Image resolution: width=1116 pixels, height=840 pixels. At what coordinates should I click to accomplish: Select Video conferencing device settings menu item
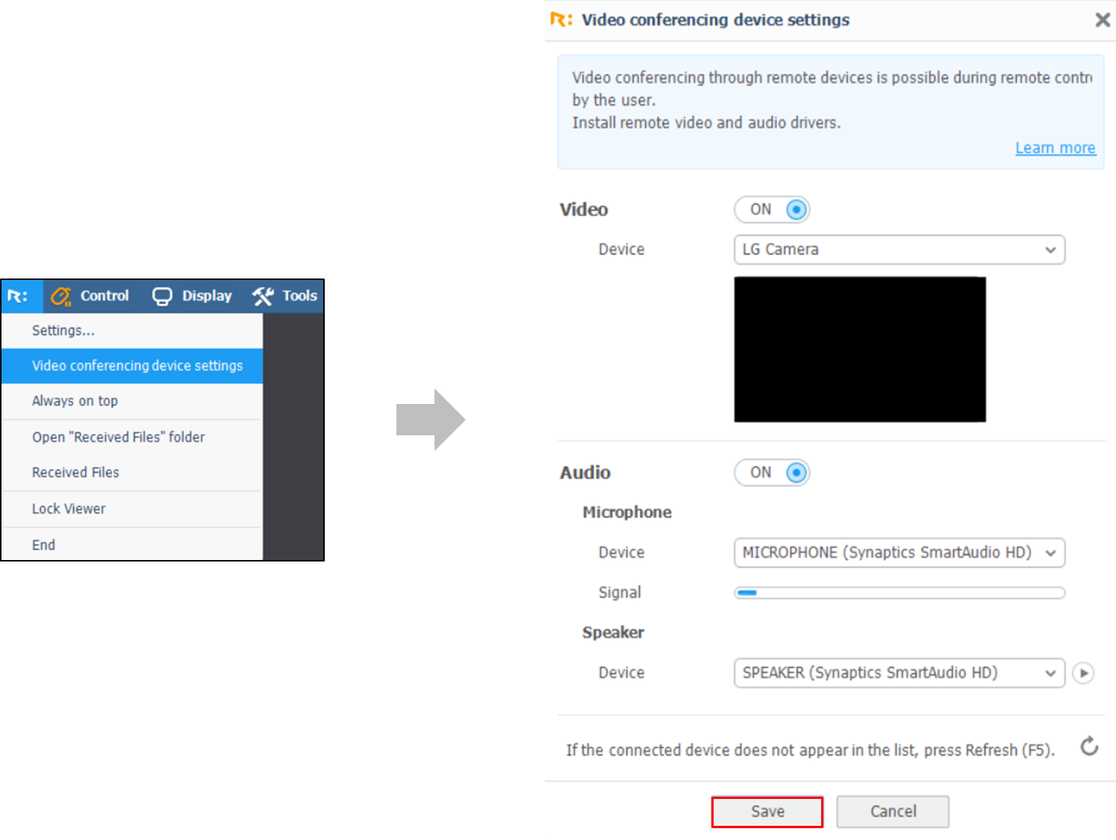click(137, 366)
